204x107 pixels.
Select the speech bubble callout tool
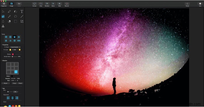(15, 17)
